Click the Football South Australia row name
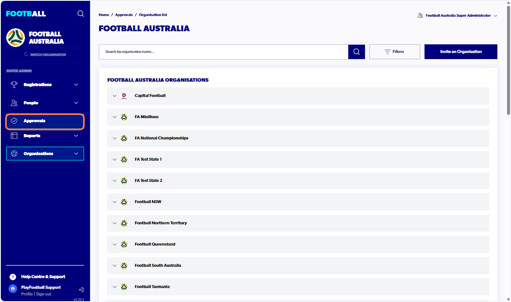The height and width of the screenshot is (302, 511). (158, 265)
